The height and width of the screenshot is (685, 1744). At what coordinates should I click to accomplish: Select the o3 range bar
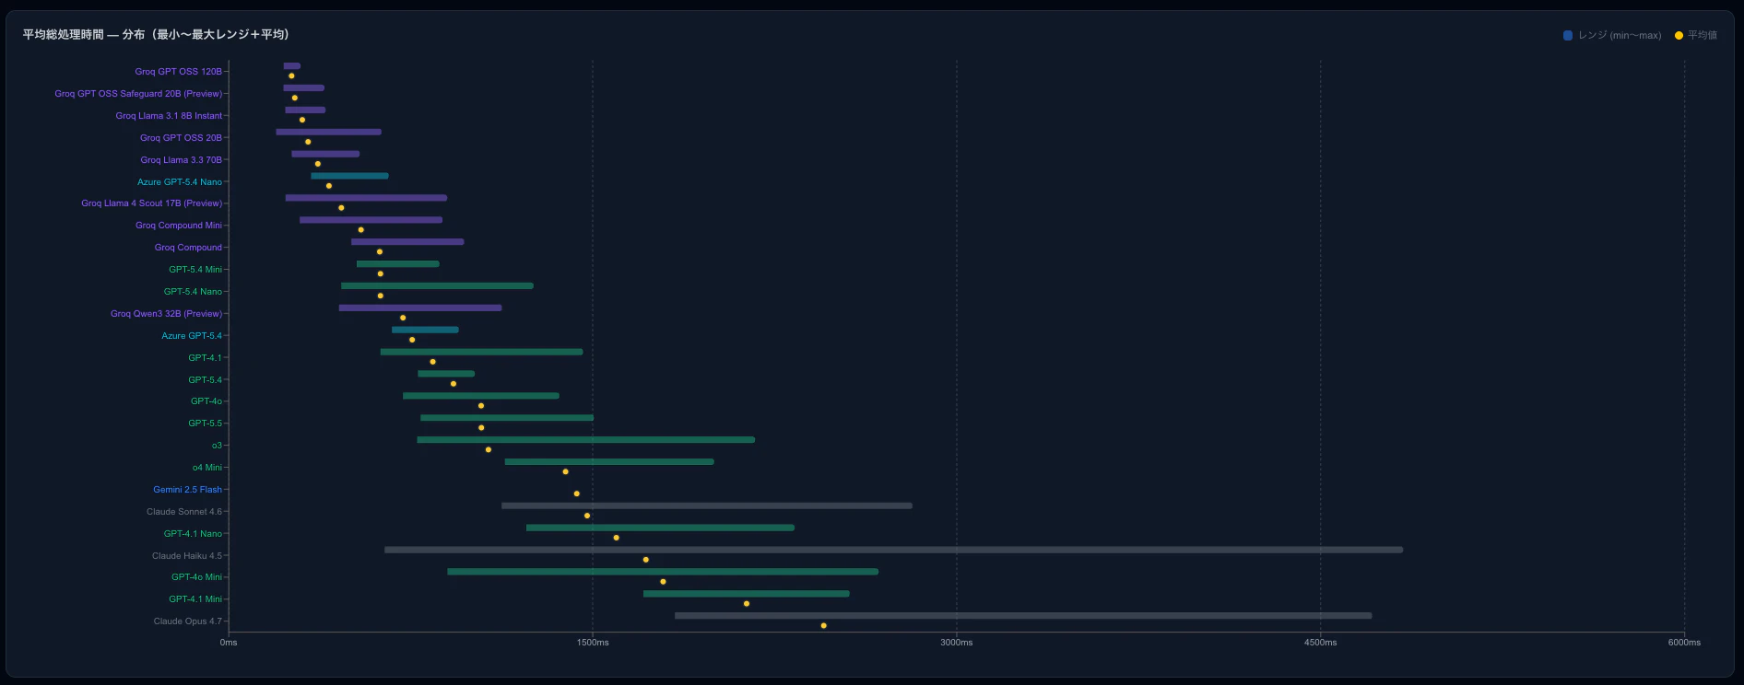[585, 440]
